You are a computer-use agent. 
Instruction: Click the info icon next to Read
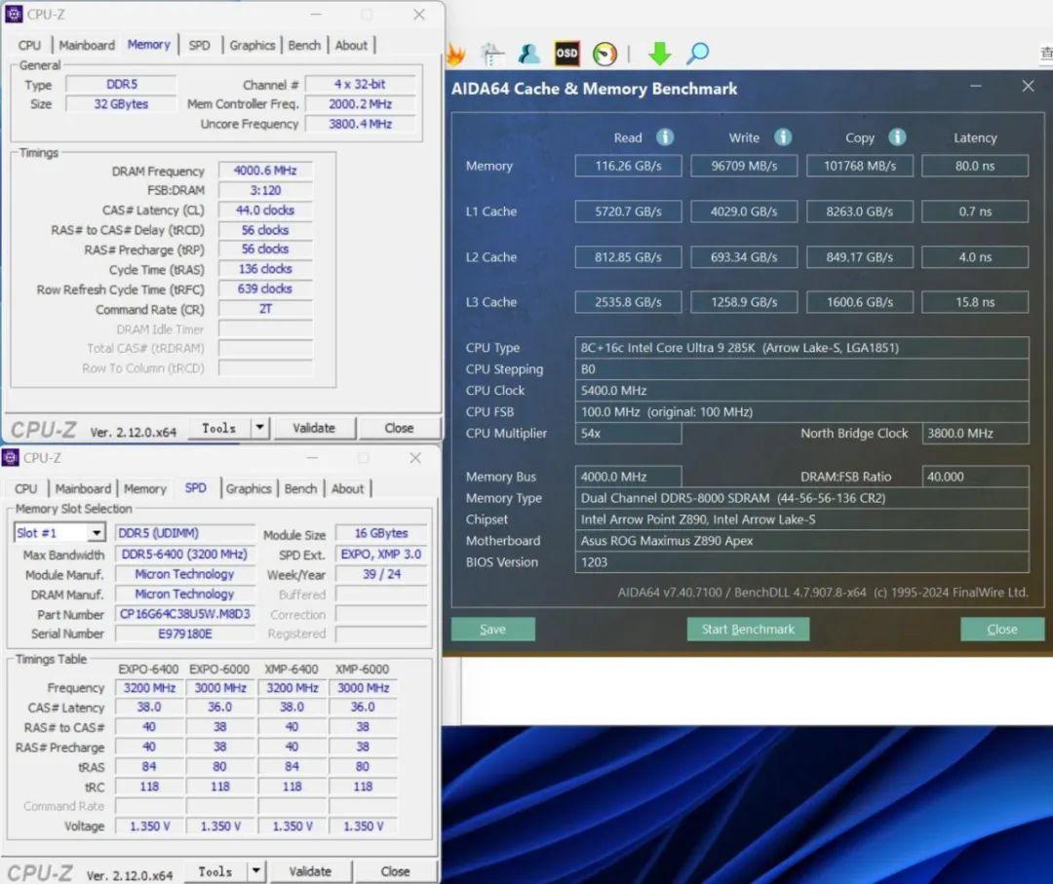665,137
